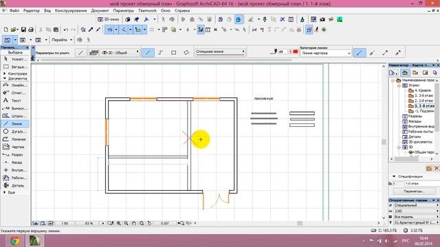The width and height of the screenshot is (440, 247).
Task: Click the red pen color swatch
Action: click(295, 51)
